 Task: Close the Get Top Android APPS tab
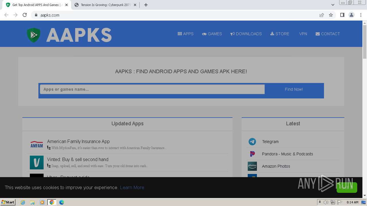coord(67,5)
